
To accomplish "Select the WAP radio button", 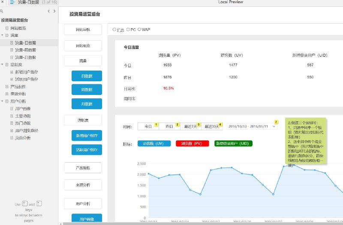I will pyautogui.click(x=139, y=30).
